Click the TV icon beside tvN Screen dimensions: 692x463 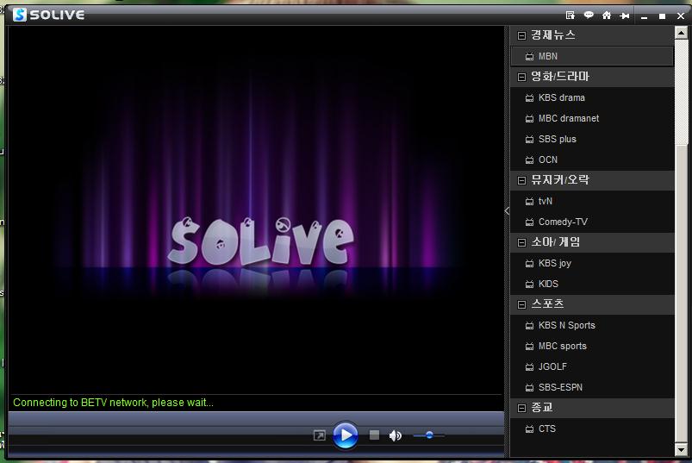[530, 202]
